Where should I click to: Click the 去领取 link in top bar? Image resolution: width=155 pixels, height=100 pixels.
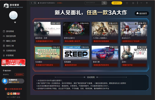[x=60, y=3]
